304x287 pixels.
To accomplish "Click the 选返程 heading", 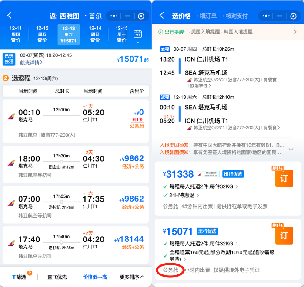I will coord(21,78).
